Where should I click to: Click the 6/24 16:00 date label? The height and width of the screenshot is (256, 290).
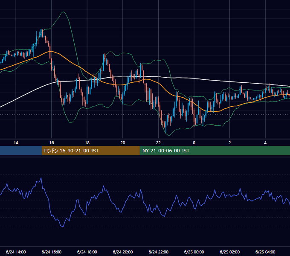pos(52,252)
